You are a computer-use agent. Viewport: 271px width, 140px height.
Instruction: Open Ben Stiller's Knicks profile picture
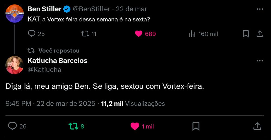[x=15, y=14]
